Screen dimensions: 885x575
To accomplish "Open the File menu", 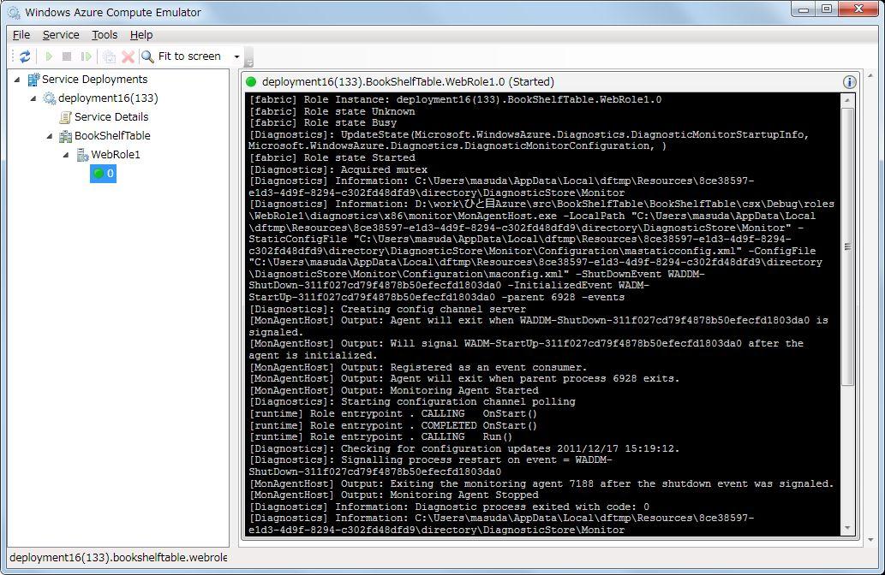I will 21,35.
